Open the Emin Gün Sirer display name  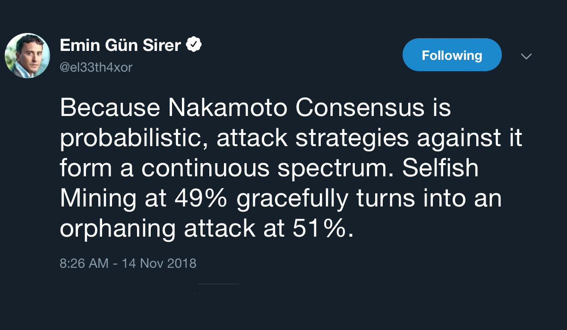120,45
